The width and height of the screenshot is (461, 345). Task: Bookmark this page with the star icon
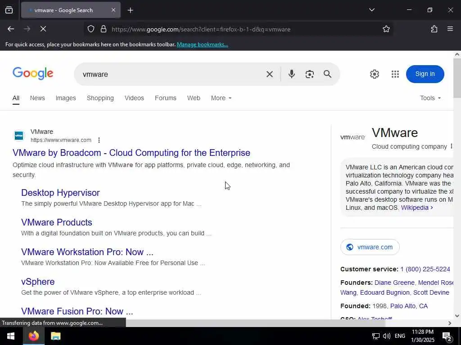pyautogui.click(x=386, y=29)
